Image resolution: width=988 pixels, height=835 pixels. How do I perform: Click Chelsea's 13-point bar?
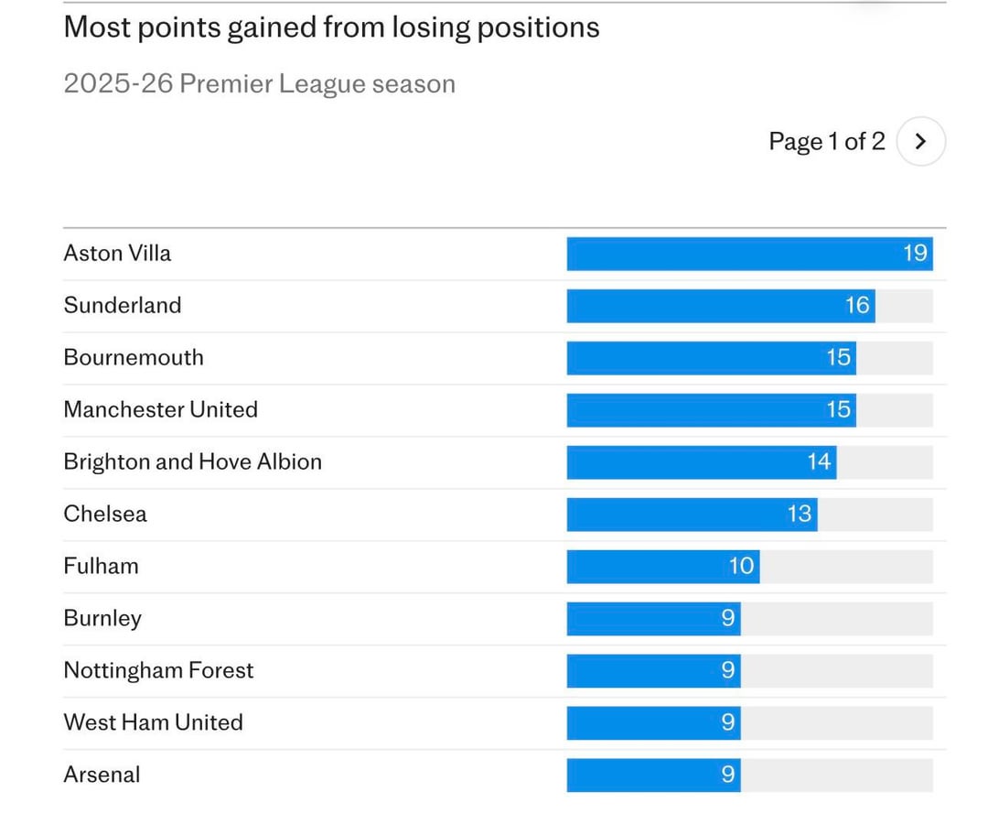(691, 515)
